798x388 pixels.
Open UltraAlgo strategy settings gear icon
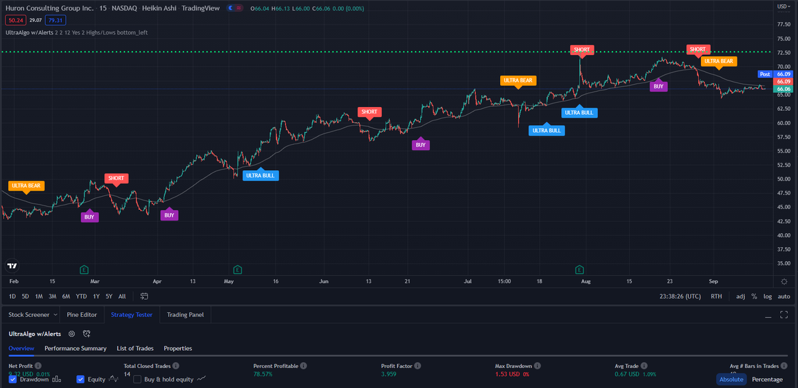(71, 334)
